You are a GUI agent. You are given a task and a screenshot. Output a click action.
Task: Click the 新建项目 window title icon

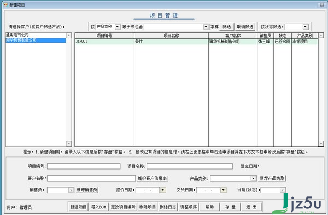(6, 5)
